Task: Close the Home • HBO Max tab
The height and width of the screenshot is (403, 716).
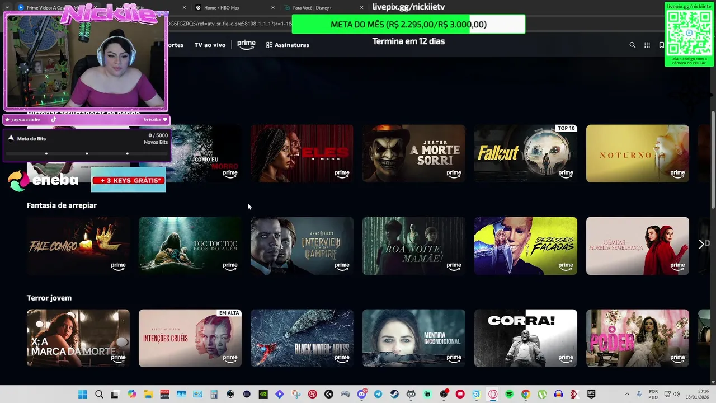Action: click(x=273, y=8)
